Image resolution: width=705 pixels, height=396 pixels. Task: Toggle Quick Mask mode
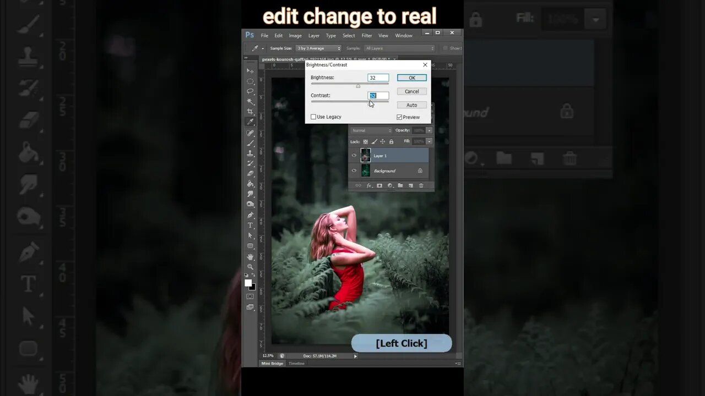[250, 296]
